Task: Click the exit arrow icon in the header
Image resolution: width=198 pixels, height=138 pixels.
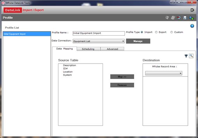Action: [x=192, y=10]
